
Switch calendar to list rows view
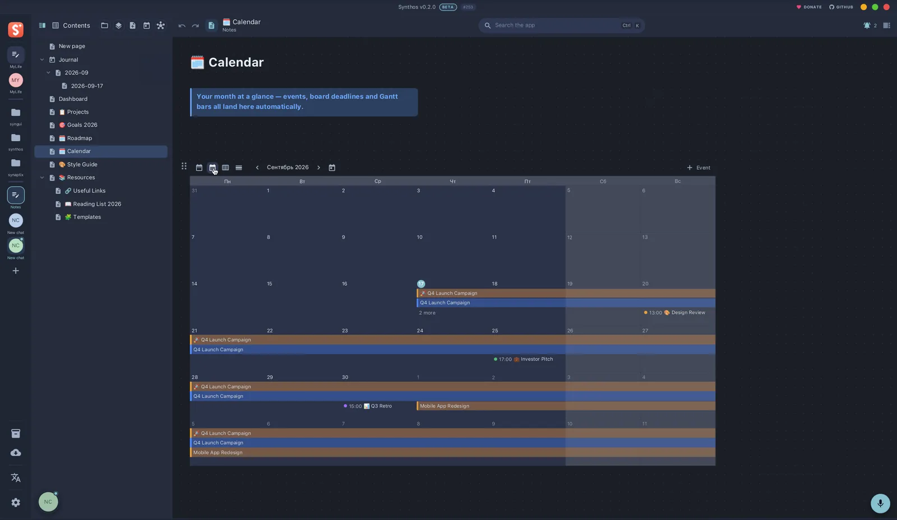click(239, 168)
